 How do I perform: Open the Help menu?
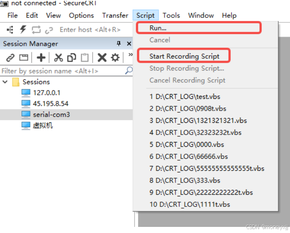tap(229, 15)
